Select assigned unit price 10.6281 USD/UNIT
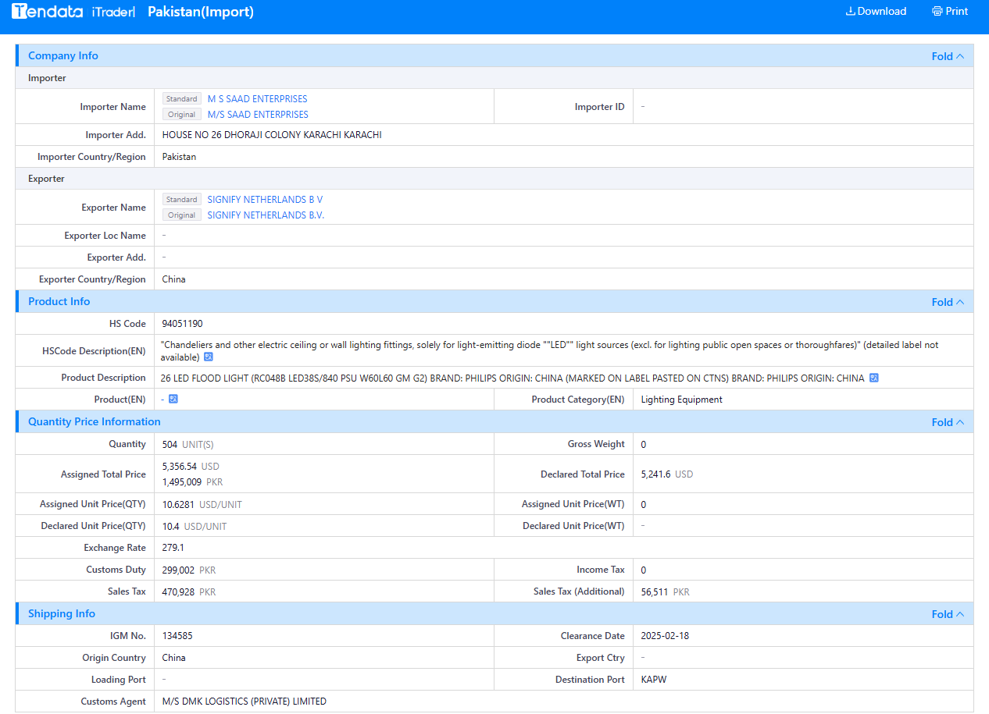 pos(202,505)
